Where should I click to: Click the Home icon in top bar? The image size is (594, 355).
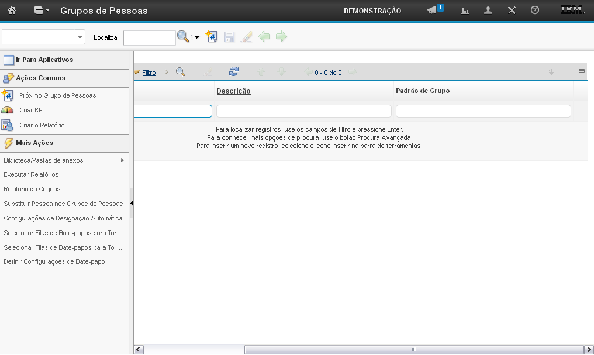11,11
